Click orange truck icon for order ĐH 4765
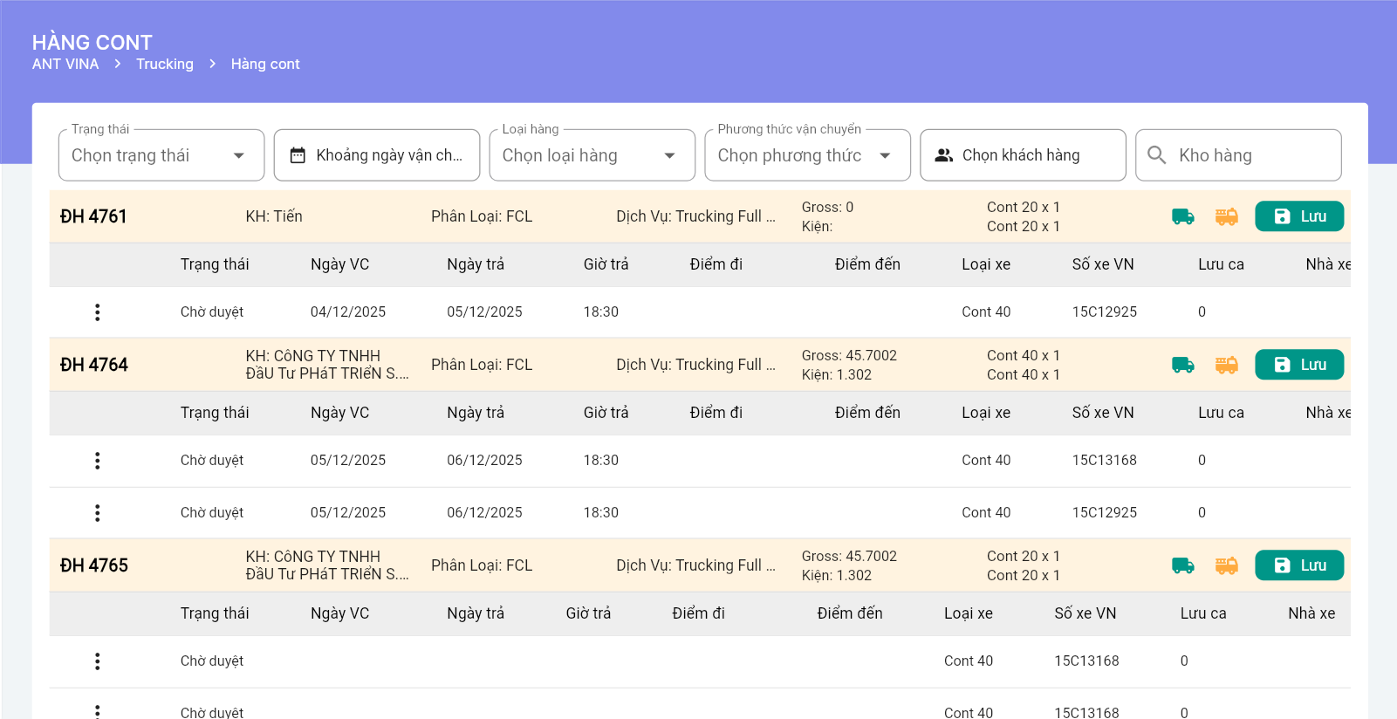 tap(1226, 565)
